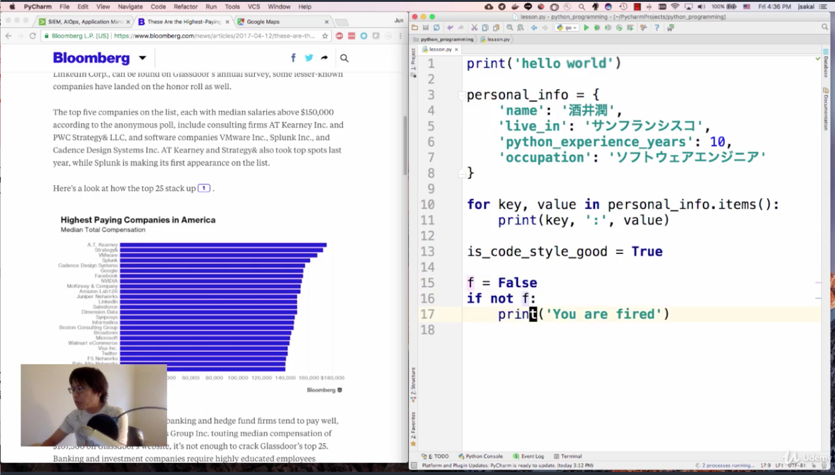
Task: Click the Bloomberg logo
Action: [x=91, y=58]
